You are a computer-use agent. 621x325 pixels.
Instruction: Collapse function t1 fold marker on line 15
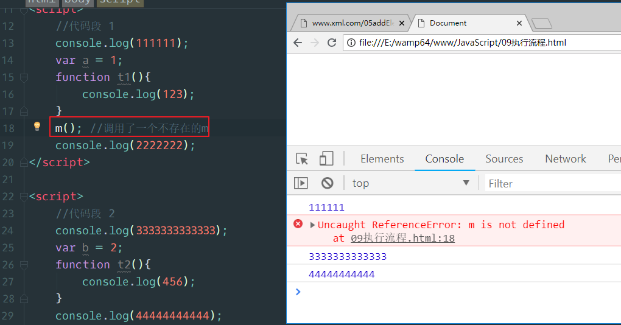pos(24,77)
